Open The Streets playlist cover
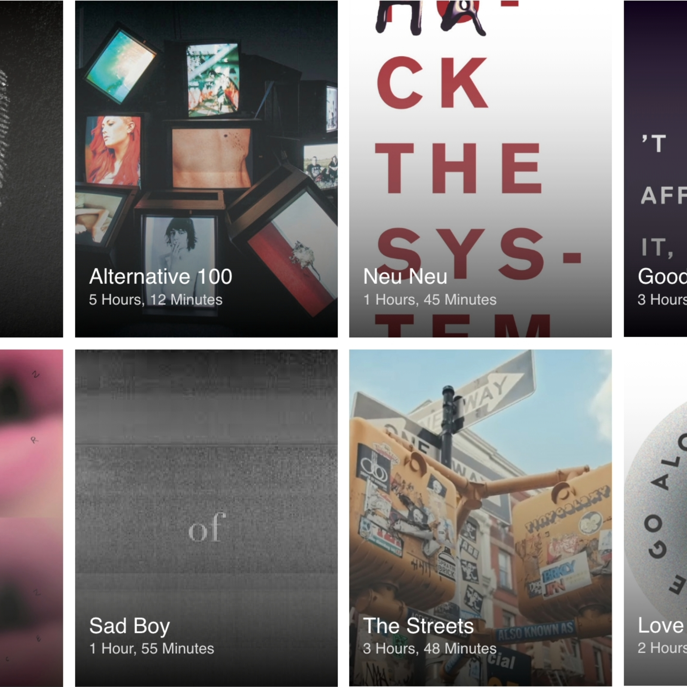The width and height of the screenshot is (687, 687). (480, 518)
